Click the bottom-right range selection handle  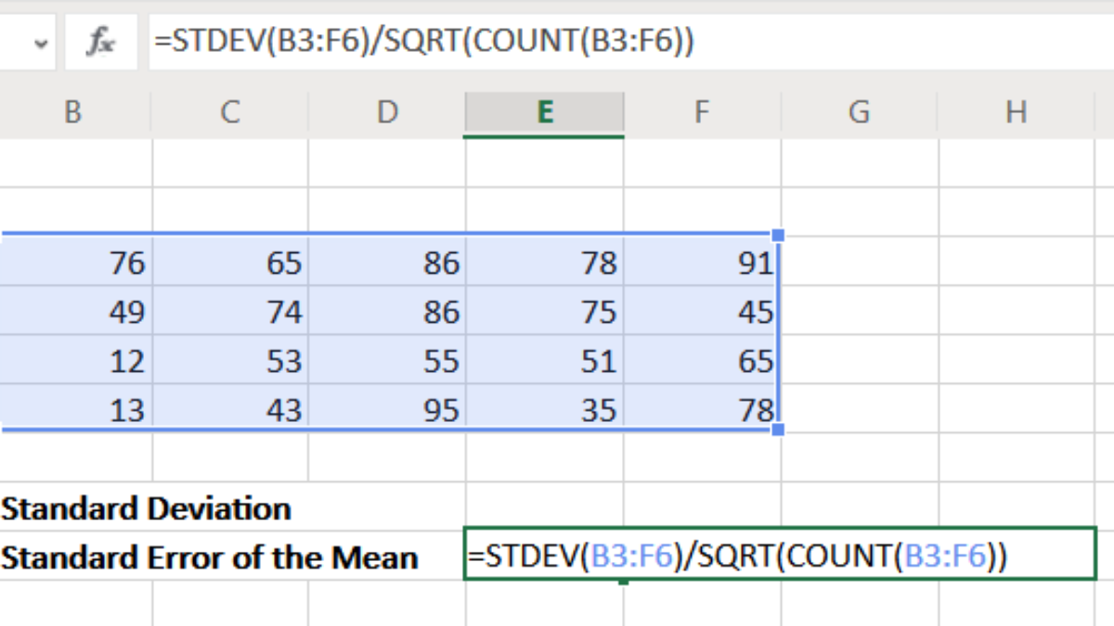[x=778, y=429]
